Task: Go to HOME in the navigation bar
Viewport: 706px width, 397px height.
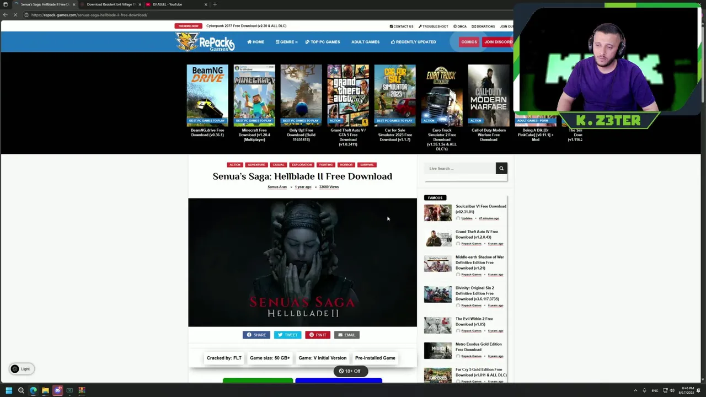Action: (x=255, y=42)
